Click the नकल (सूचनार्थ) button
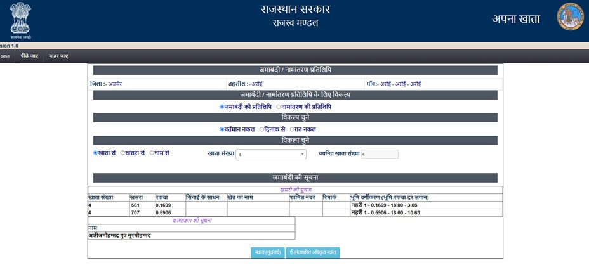This screenshot has height=272, width=589. coord(267,252)
